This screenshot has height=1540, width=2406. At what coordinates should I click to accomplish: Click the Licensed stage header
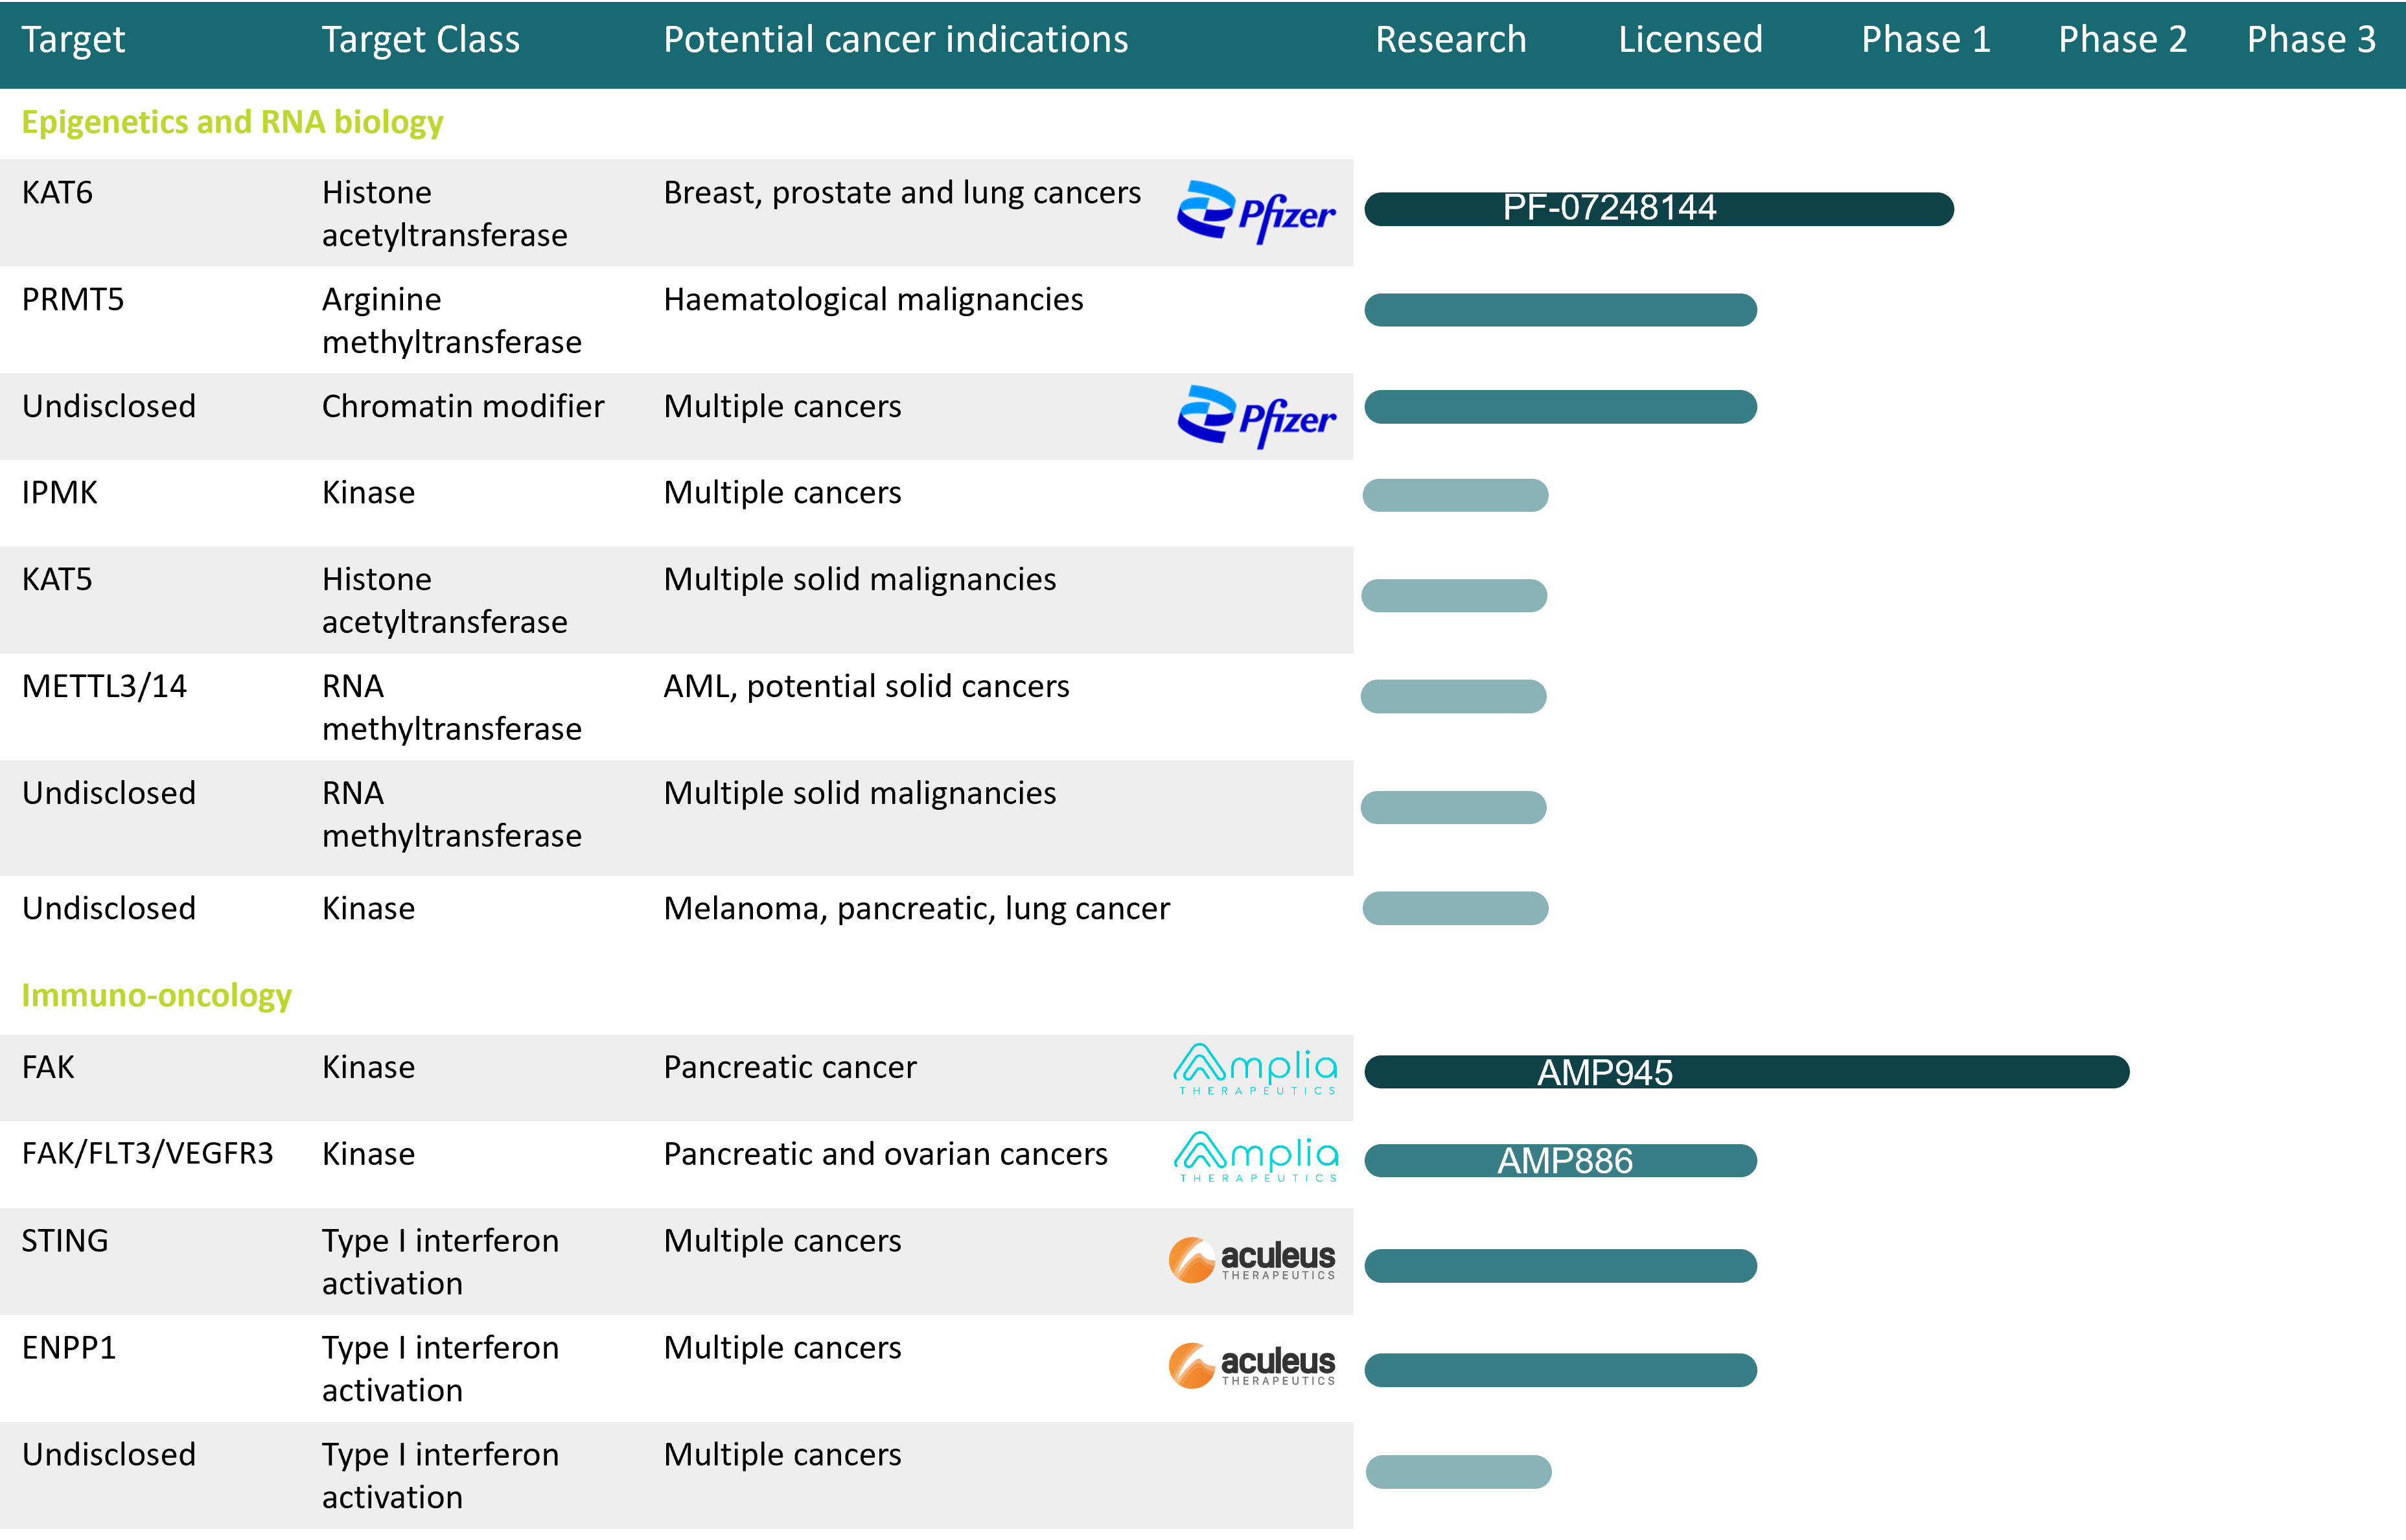(x=1690, y=40)
